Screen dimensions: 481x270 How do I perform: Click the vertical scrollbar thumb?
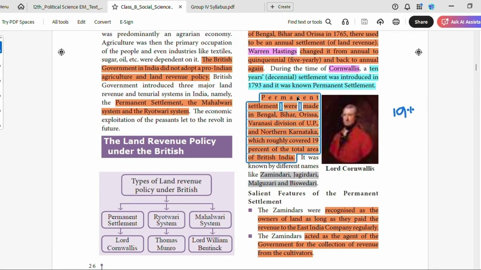[476, 67]
